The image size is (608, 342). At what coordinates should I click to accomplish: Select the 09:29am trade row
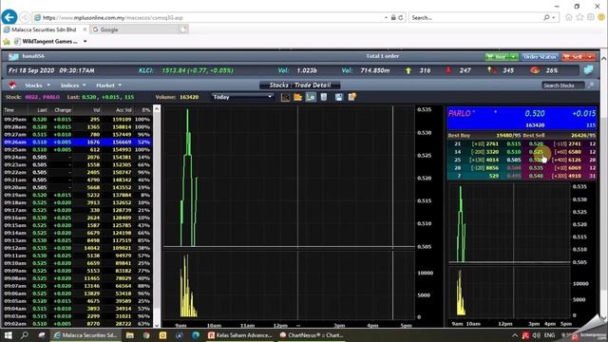click(x=77, y=120)
